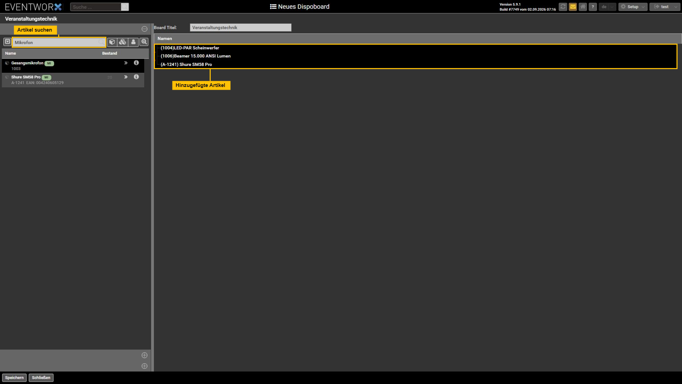The image size is (682, 384).
Task: Add Gesangsmikrofon with its double-arrow icon
Action: click(126, 63)
